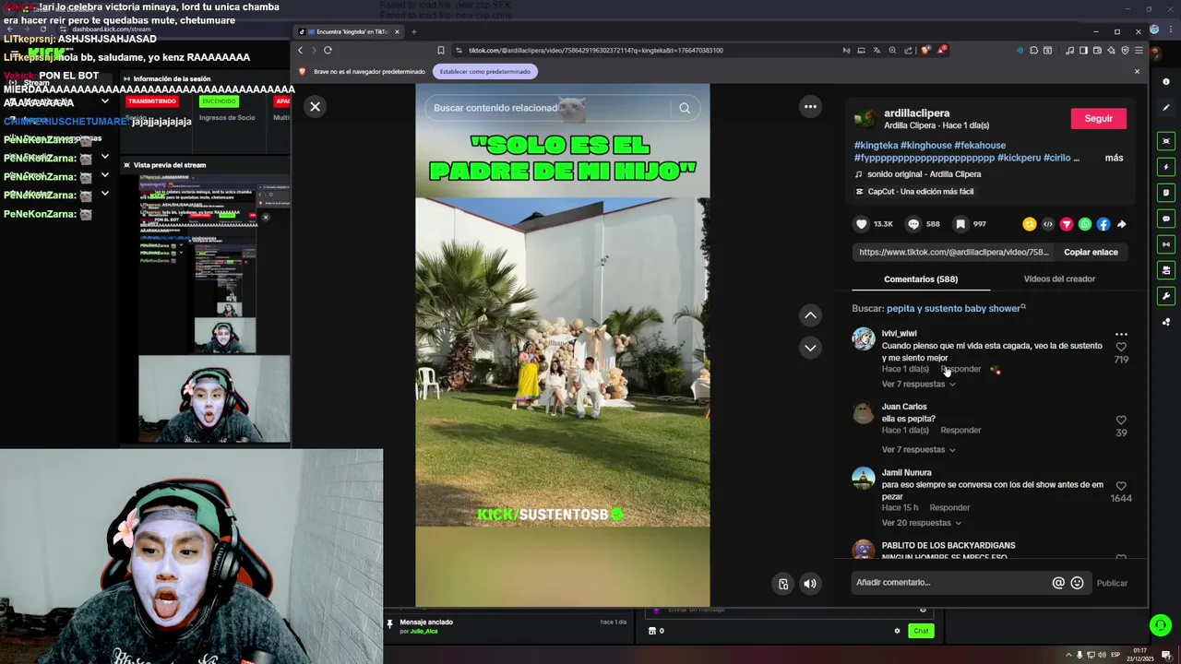This screenshot has height=664, width=1181.
Task: Click the info icon in Kick sidebar
Action: (1166, 82)
